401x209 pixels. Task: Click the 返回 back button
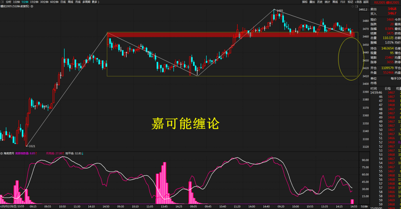tap(366, 2)
